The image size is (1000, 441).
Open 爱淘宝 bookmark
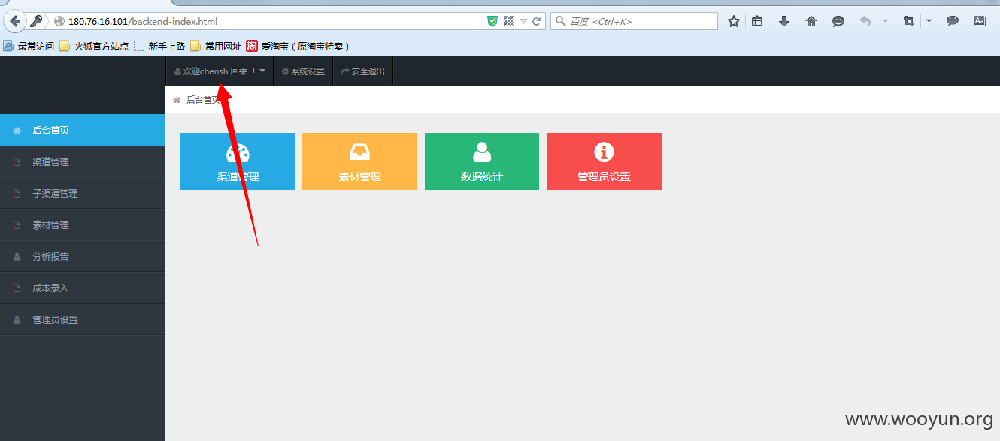click(298, 46)
